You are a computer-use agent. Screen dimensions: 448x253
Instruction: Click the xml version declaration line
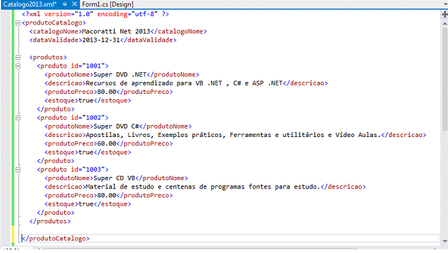(x=95, y=14)
